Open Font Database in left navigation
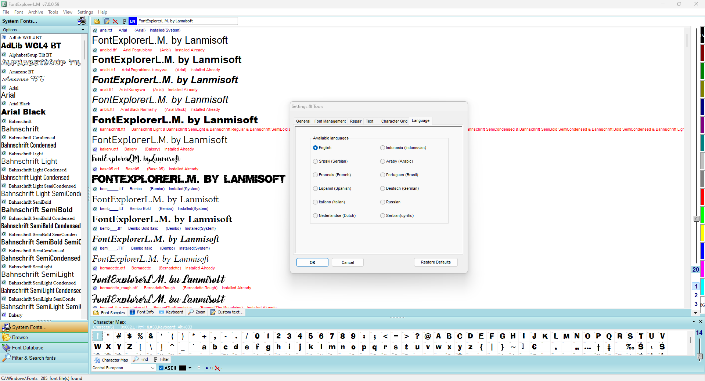 pos(44,348)
